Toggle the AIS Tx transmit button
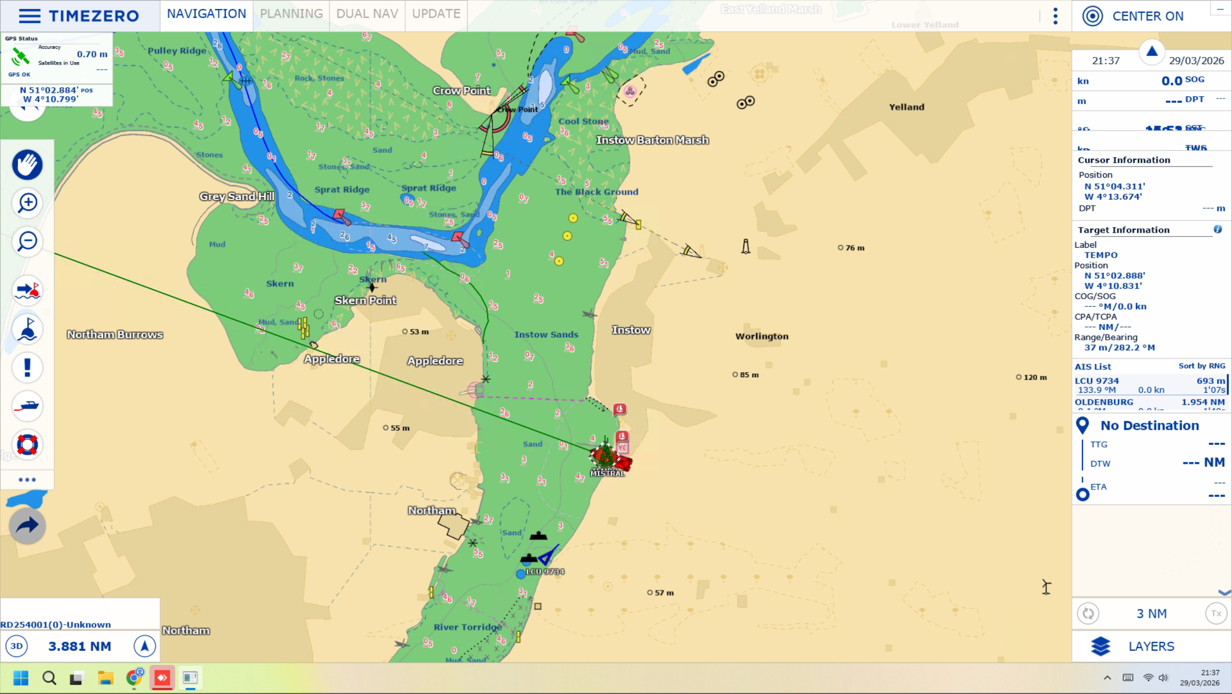This screenshot has width=1232, height=694. coord(1216,614)
